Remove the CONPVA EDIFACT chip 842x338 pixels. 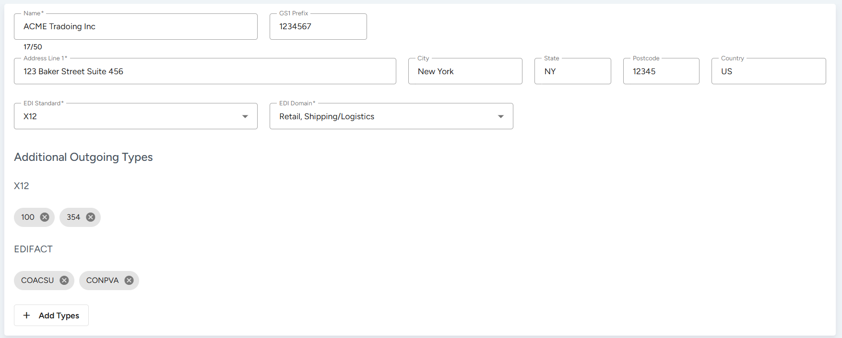(x=129, y=281)
